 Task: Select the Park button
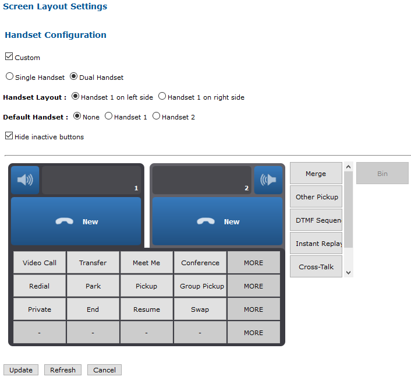pos(93,286)
